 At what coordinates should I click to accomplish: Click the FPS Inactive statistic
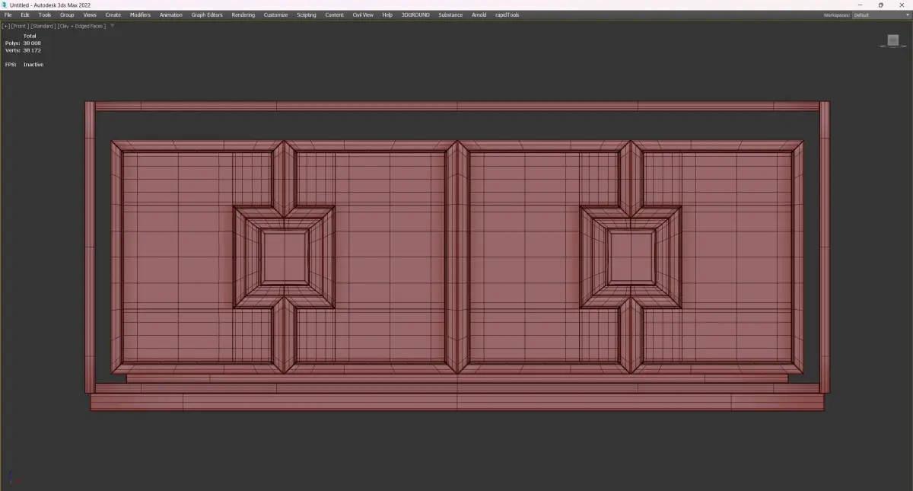tap(24, 65)
